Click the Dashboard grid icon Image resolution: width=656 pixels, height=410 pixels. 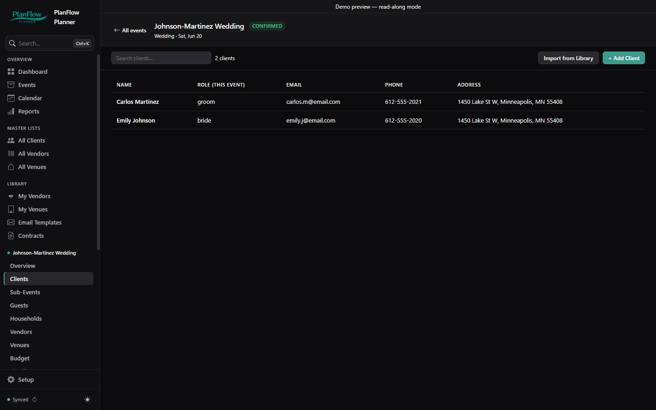[11, 72]
